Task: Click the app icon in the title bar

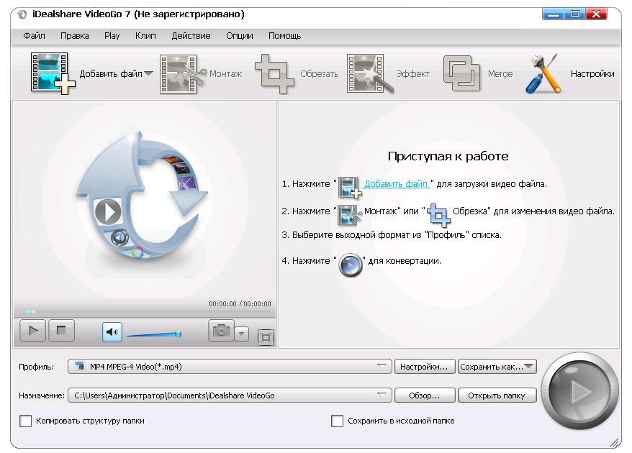Action: click(x=22, y=14)
